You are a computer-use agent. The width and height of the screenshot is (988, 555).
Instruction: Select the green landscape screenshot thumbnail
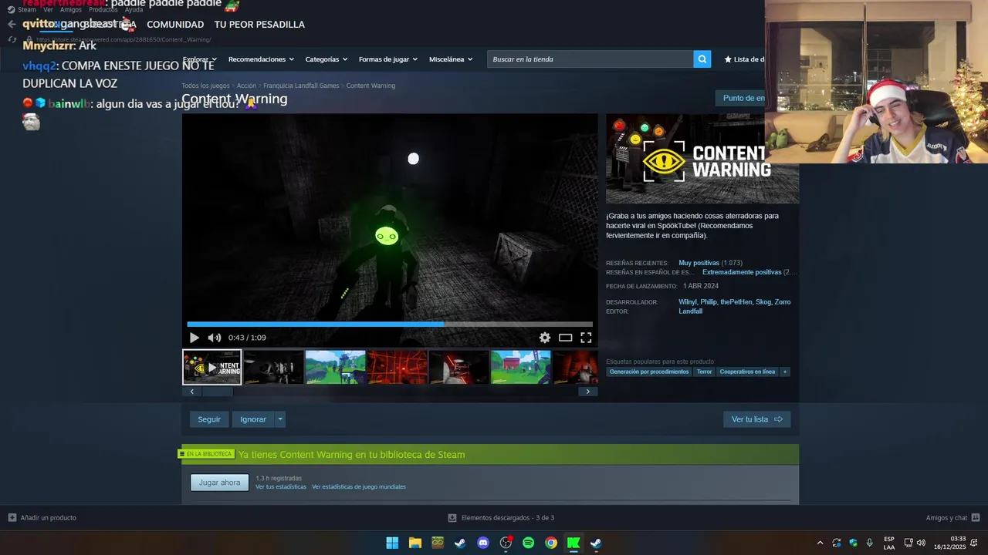coord(336,367)
